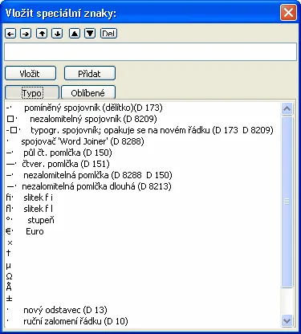
Task: Click the Vložit button
Action: coord(31,73)
